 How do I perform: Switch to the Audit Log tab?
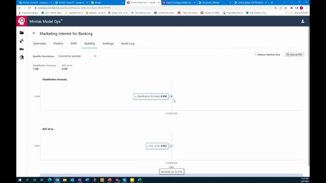pyautogui.click(x=128, y=44)
